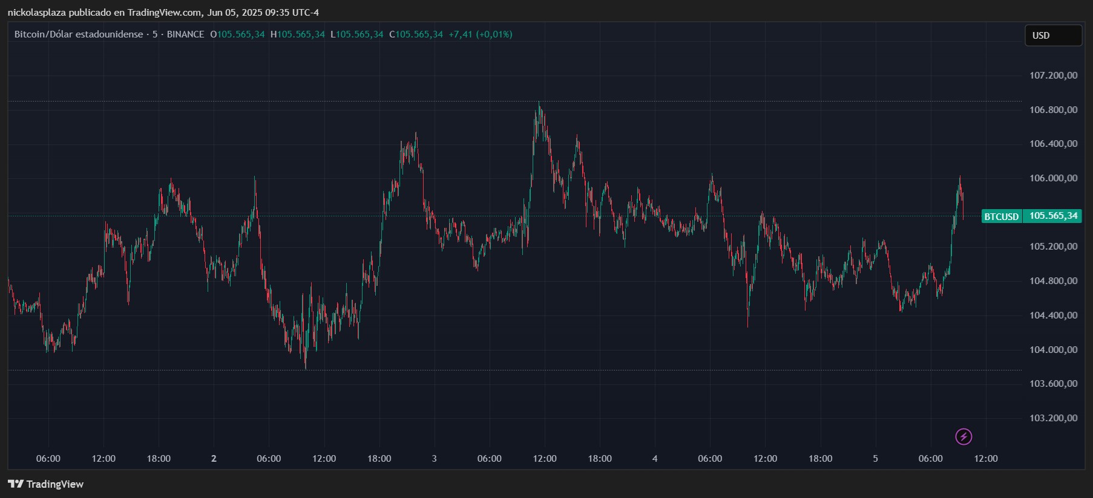Select the Bitcoin/Dólar estadounidense symbol title
Viewport: 1093px width, 498px height.
[x=79, y=34]
